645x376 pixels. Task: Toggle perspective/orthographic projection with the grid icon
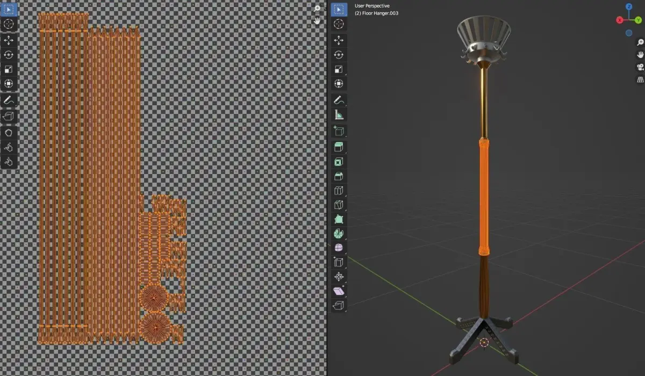(x=640, y=79)
